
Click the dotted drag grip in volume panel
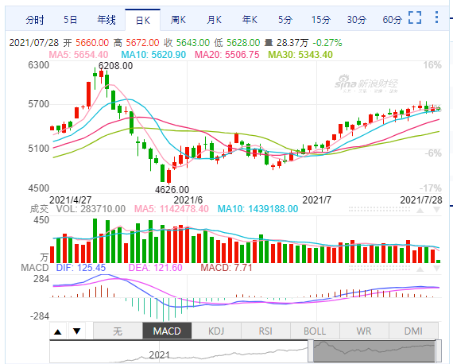tap(379, 210)
